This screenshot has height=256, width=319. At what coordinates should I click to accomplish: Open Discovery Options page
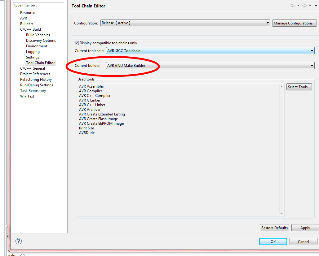pyautogui.click(x=41, y=41)
